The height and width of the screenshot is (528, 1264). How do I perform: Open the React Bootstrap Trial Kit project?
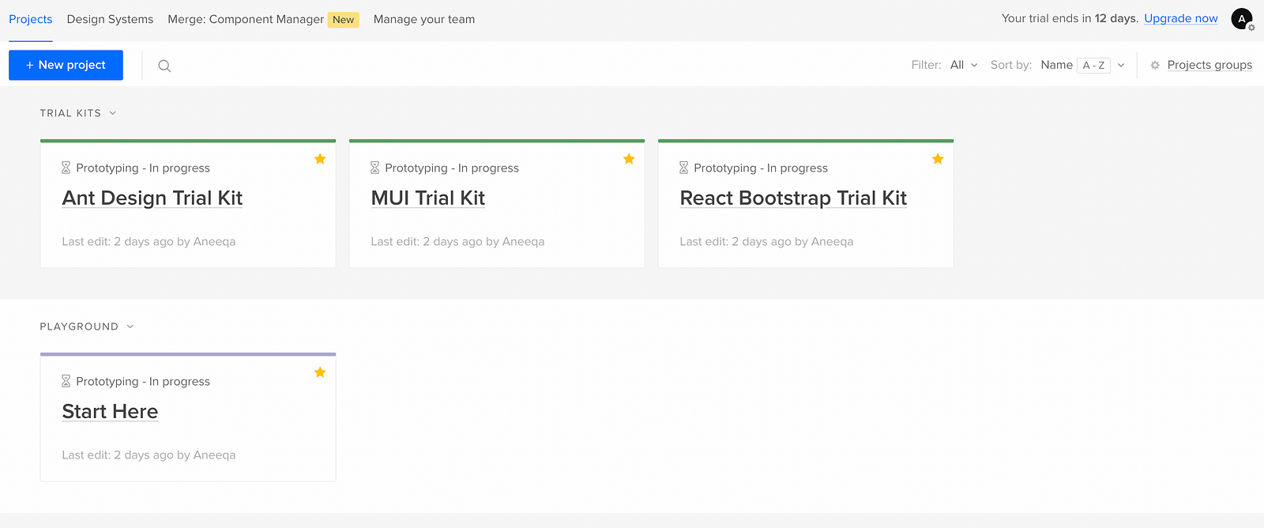point(793,198)
